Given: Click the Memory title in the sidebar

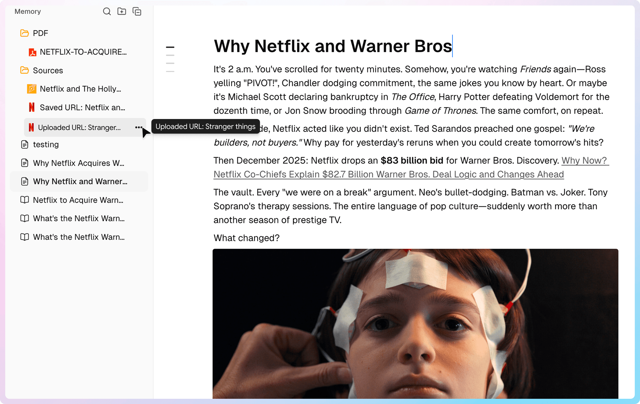Looking at the screenshot, I should pos(28,11).
